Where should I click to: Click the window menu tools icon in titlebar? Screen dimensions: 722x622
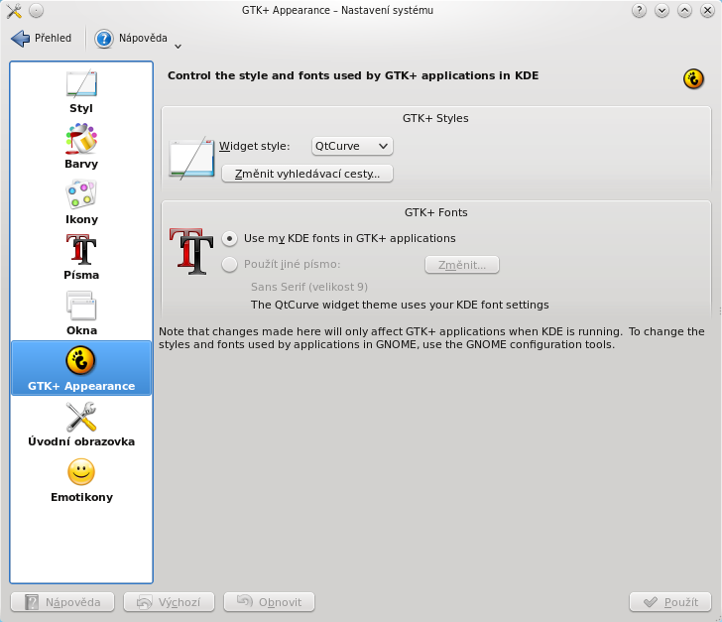pos(14,11)
